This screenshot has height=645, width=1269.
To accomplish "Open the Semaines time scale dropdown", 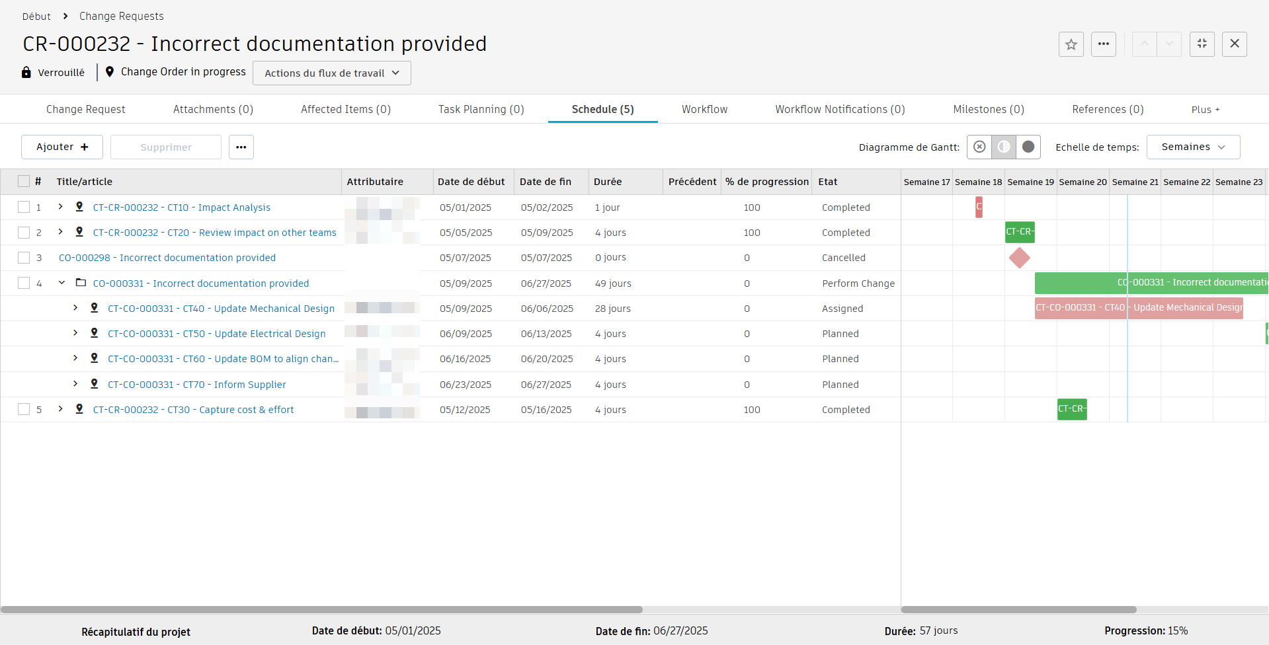I will (1192, 147).
